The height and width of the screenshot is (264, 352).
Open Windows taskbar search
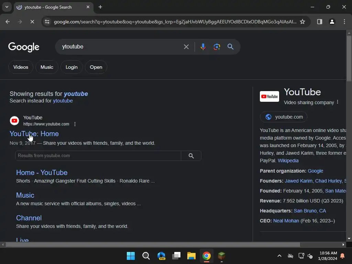146,256
